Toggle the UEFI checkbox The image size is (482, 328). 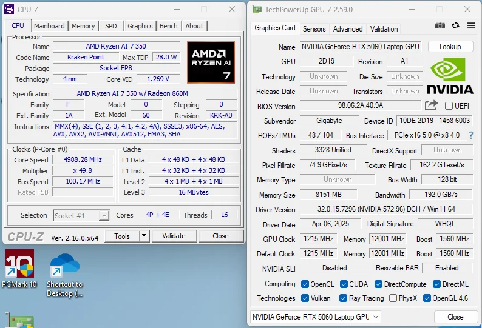point(449,106)
